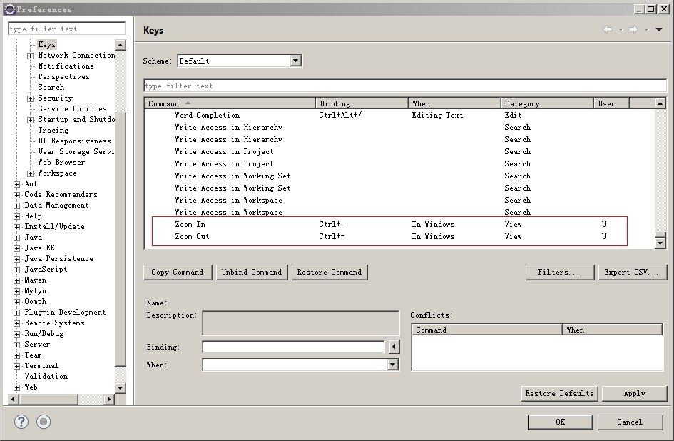Open the Scheme dropdown
Image resolution: width=674 pixels, height=441 pixels.
point(296,61)
